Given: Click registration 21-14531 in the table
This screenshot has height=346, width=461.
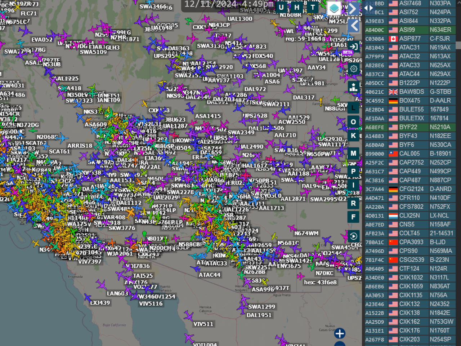Looking at the screenshot, I should point(442,233).
